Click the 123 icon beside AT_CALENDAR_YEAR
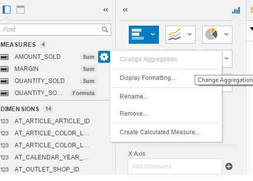 (x=5, y=157)
